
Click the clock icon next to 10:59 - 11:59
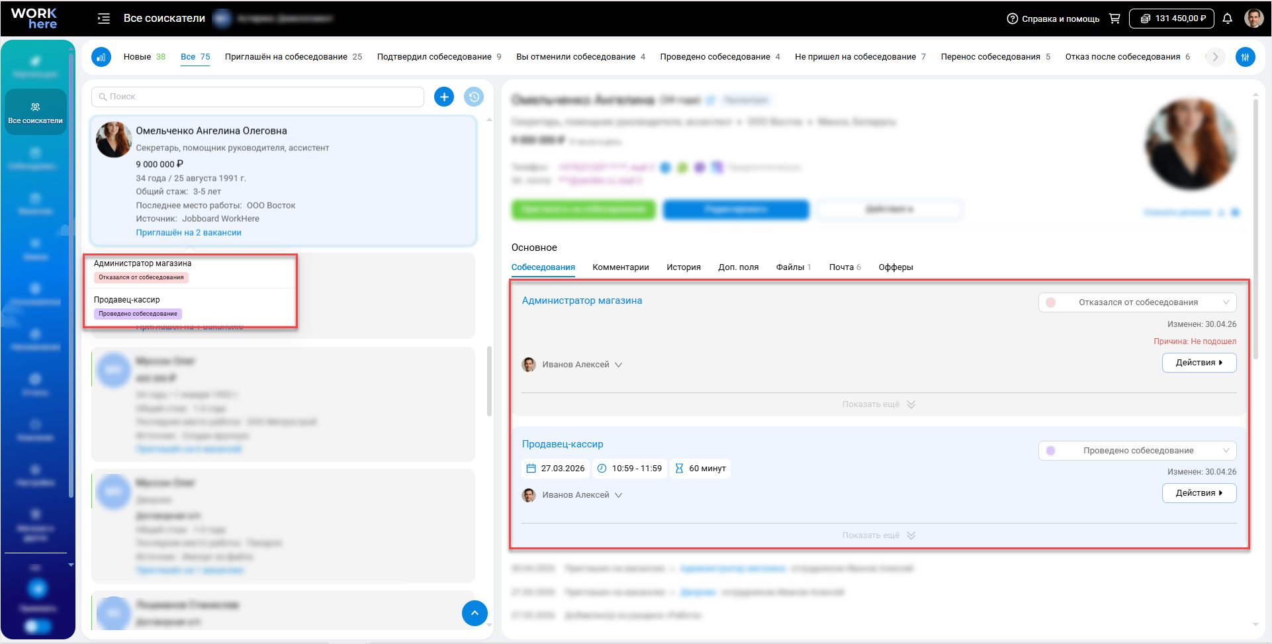(602, 469)
